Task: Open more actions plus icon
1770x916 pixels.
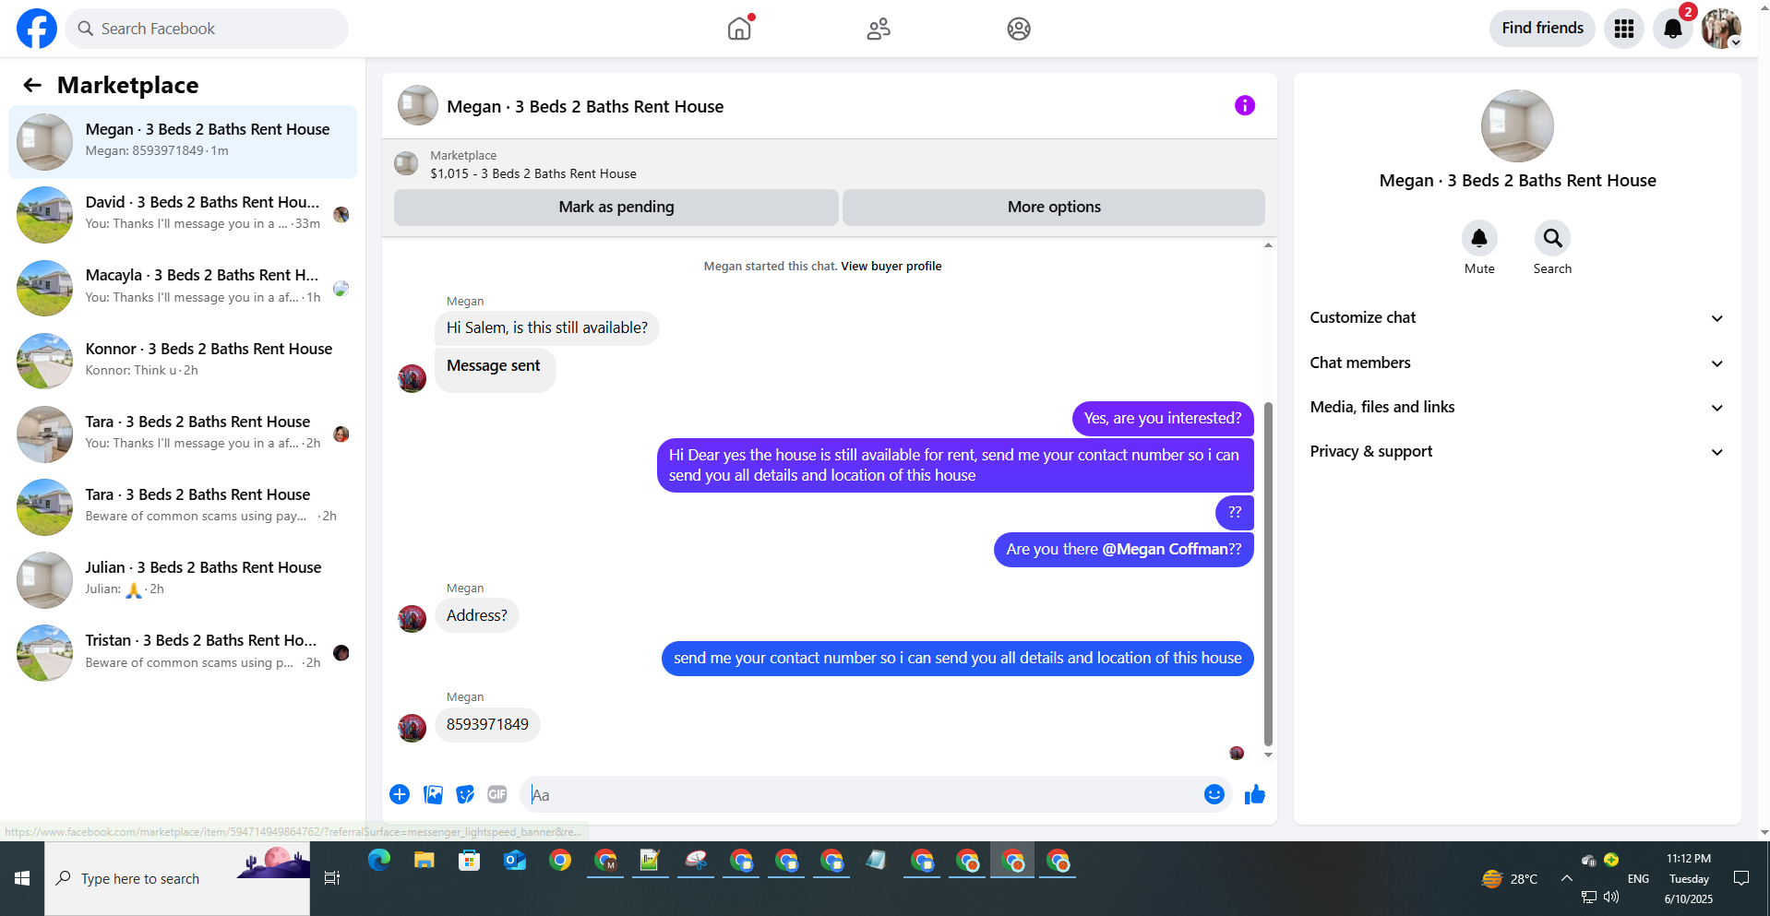Action: click(400, 794)
